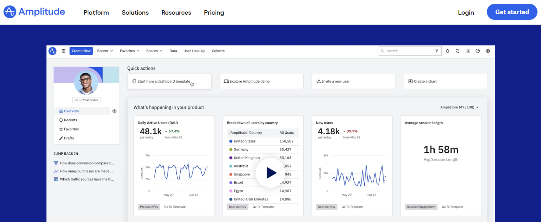Viewport: 541px width, 222px height.
Task: Click the search filter funnel icon
Action: click(x=437, y=51)
